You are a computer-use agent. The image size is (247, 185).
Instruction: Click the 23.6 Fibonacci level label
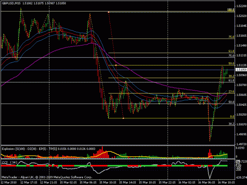(232, 92)
